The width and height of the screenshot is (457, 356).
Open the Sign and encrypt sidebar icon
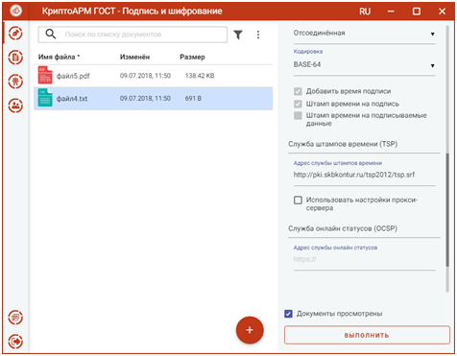click(x=15, y=33)
